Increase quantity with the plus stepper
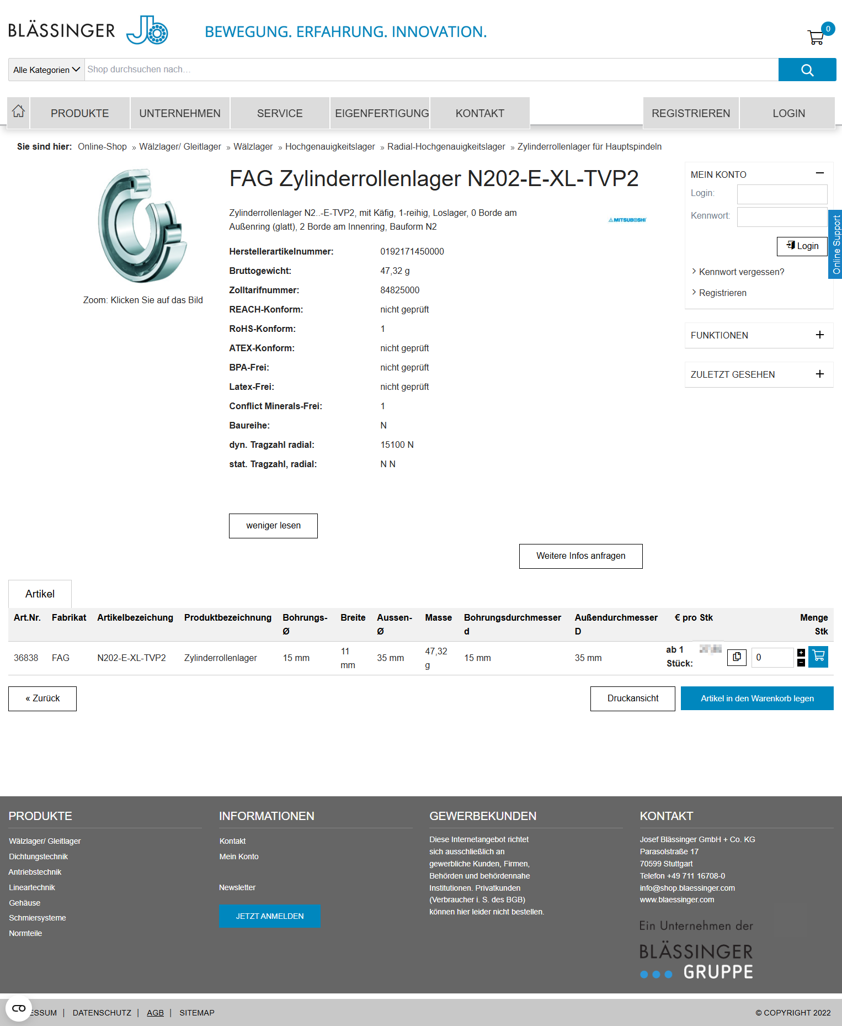The image size is (842, 1026). tap(801, 653)
